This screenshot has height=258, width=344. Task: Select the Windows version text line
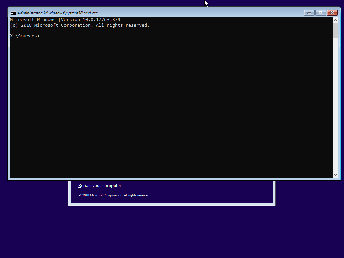[x=66, y=19]
